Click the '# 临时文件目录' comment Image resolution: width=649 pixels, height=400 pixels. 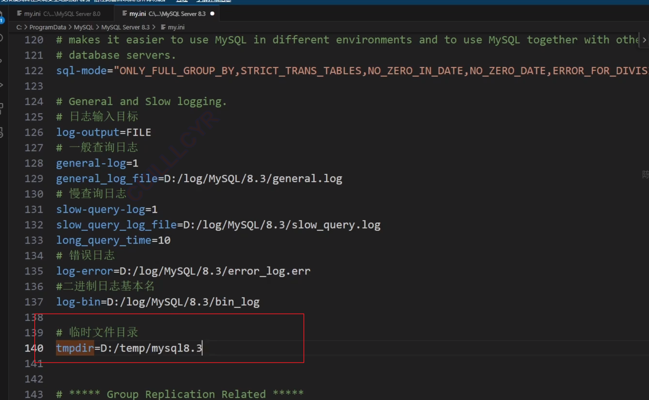click(x=97, y=332)
